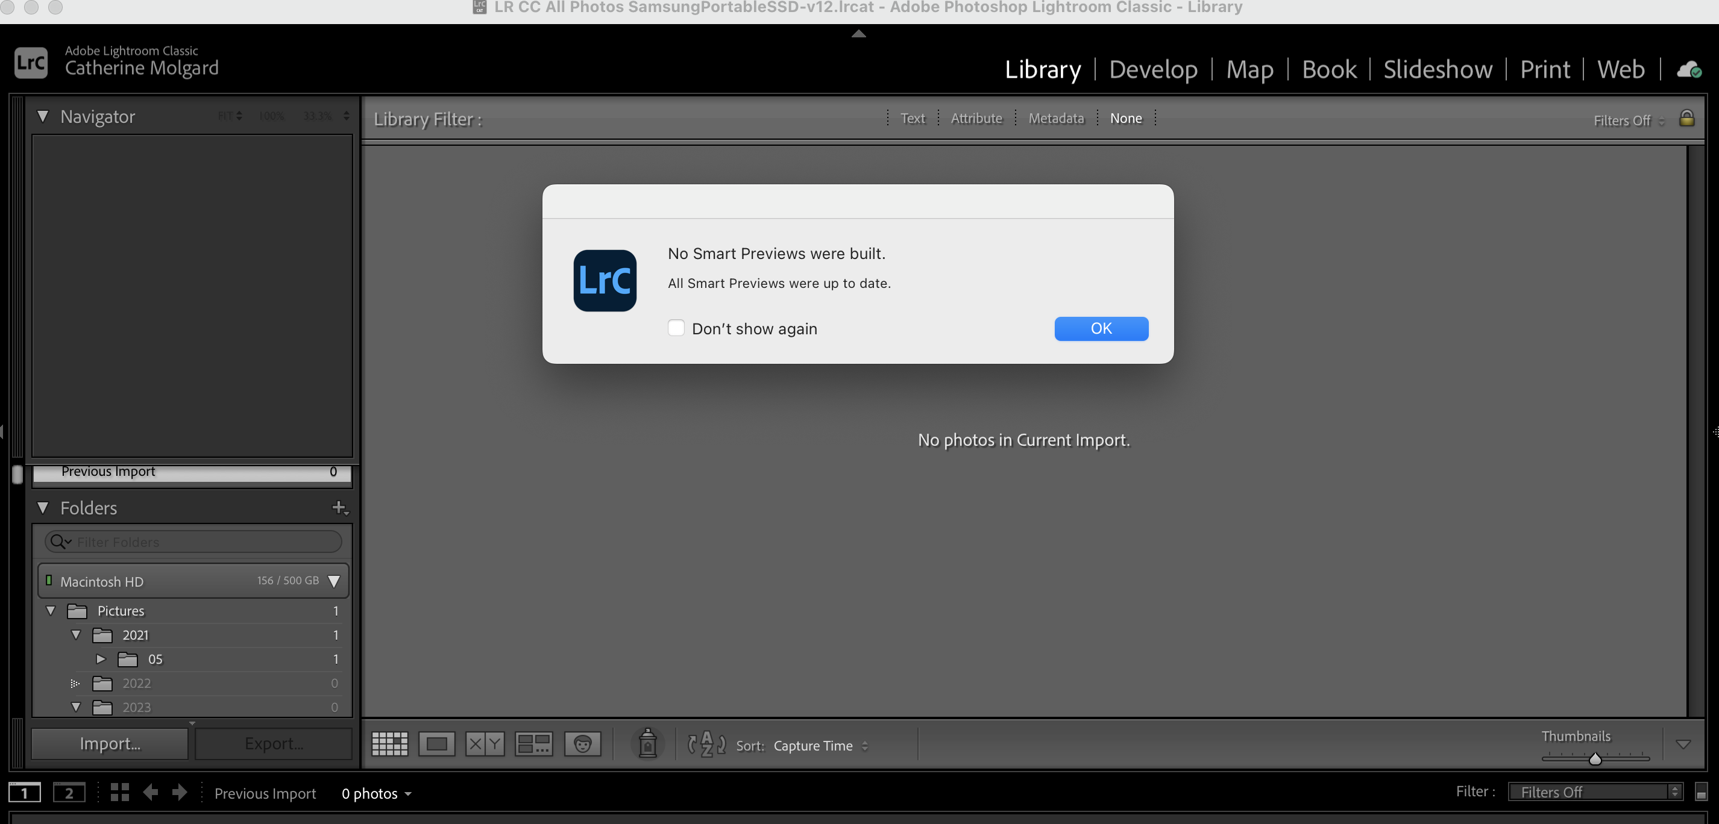Open the People view
Screen dimensions: 1719x824
[x=582, y=743]
